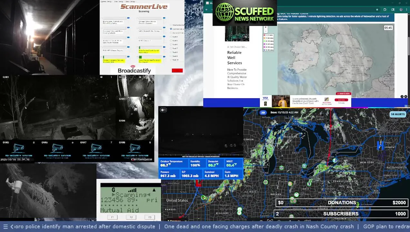The height and width of the screenshot is (232, 410).
Task: Open the Reliable Well Services ad link
Action: point(235,58)
